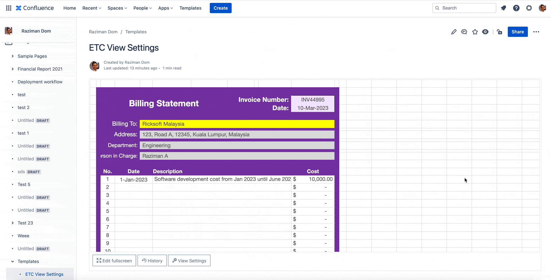Screen dimensions: 551x280
Task: Open the help question mark icon
Action: point(516,8)
